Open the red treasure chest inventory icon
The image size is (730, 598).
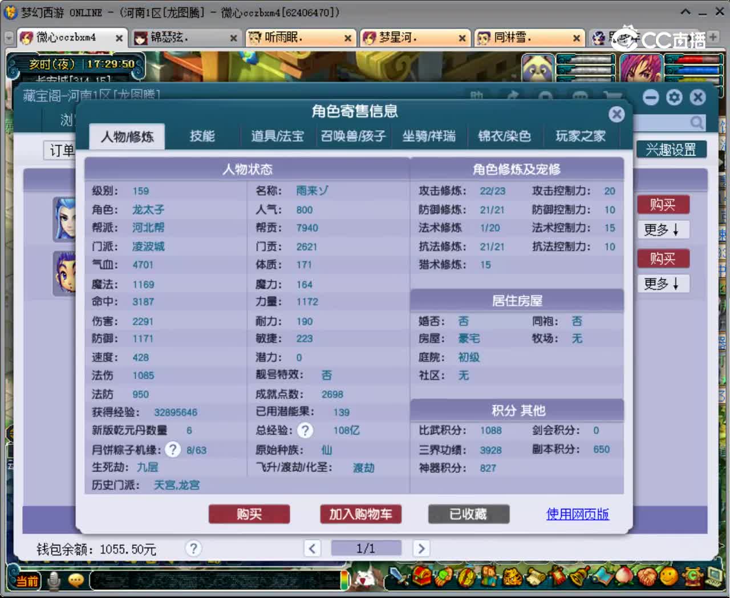(422, 576)
